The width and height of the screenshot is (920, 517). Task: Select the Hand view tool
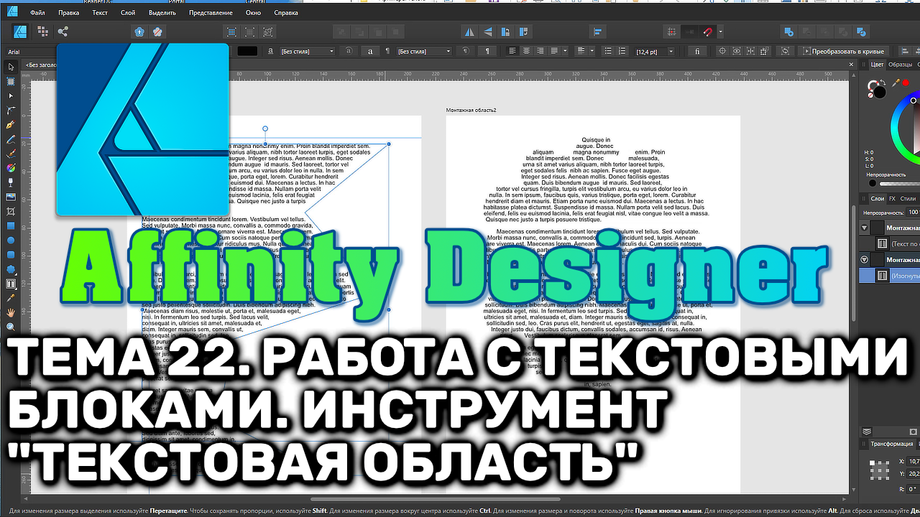(x=11, y=312)
